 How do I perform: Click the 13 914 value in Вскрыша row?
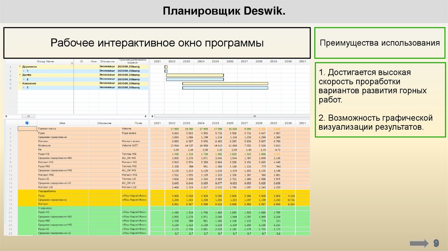[x=175, y=146]
